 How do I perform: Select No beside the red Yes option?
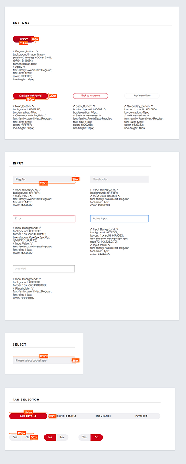pyautogui.click(x=62, y=437)
